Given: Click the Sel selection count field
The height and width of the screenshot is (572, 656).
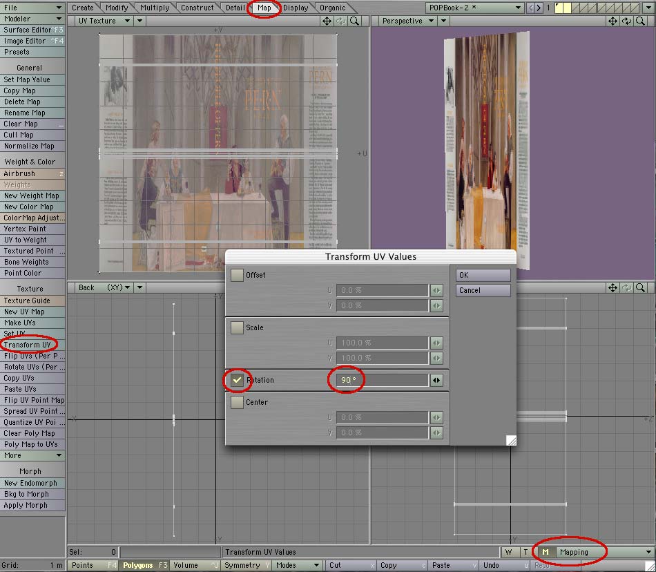Looking at the screenshot, I should click(93, 552).
